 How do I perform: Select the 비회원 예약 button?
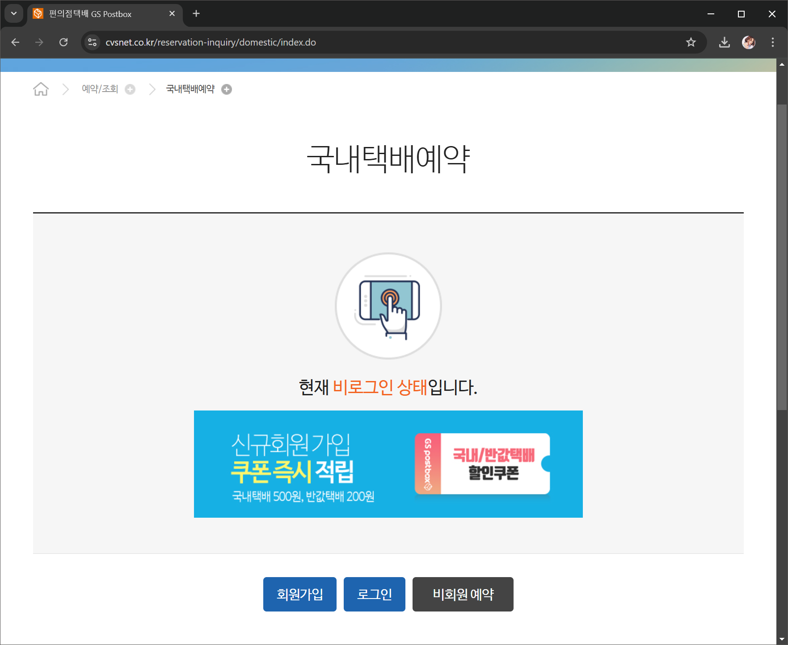(x=463, y=594)
